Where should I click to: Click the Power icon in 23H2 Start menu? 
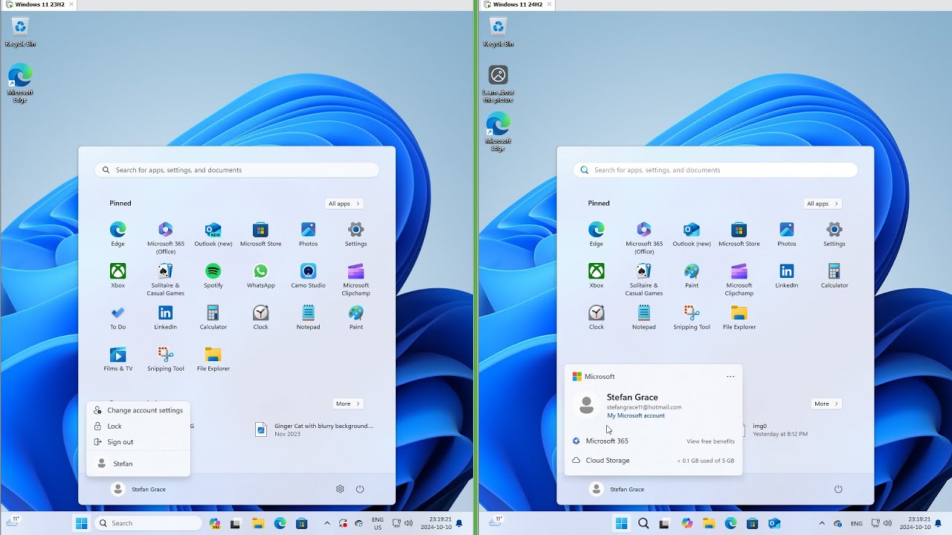pyautogui.click(x=360, y=489)
